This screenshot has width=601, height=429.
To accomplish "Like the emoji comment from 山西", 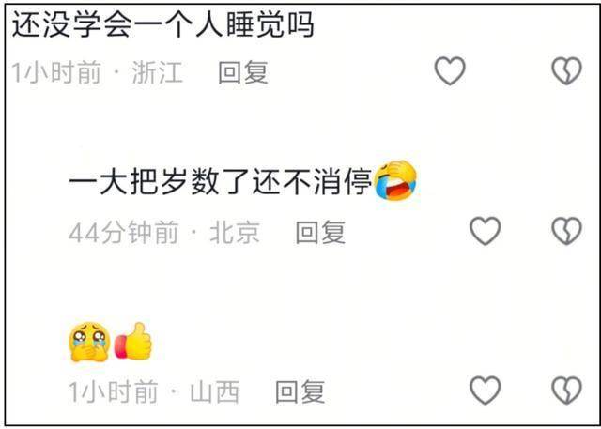I will pyautogui.click(x=485, y=391).
